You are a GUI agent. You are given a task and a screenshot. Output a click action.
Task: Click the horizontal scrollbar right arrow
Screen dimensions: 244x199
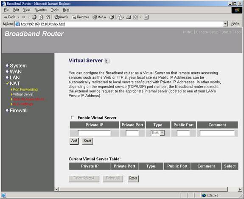[240, 189]
